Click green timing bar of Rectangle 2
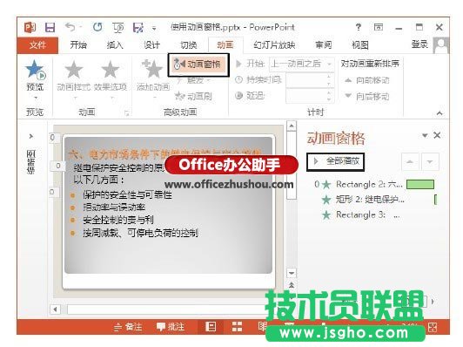The image size is (463, 347). (420, 184)
